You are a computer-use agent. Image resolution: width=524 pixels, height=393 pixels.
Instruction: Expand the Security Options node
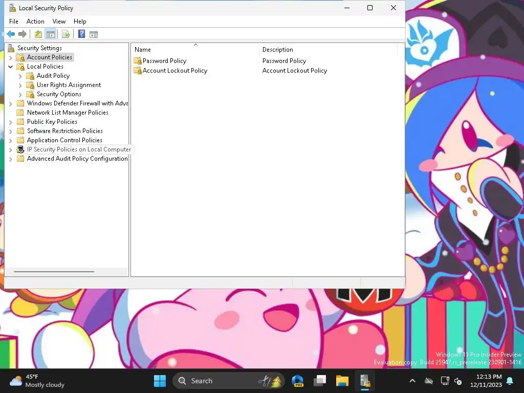(x=20, y=95)
